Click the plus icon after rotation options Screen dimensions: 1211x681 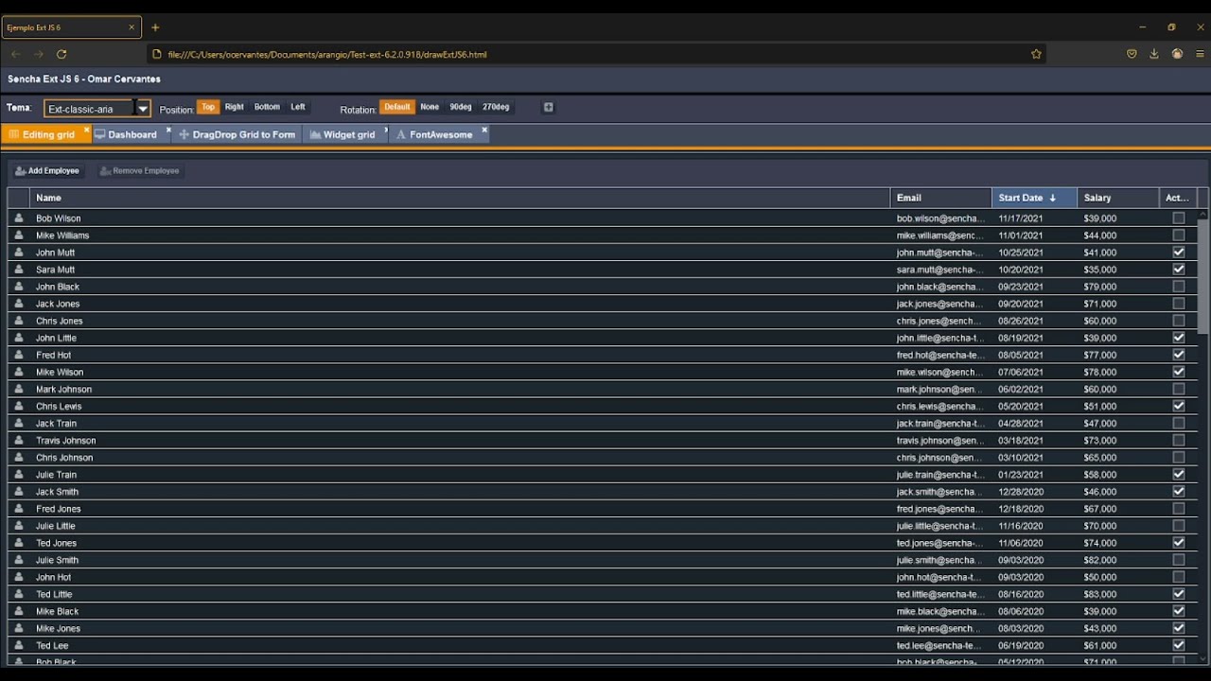pos(548,107)
